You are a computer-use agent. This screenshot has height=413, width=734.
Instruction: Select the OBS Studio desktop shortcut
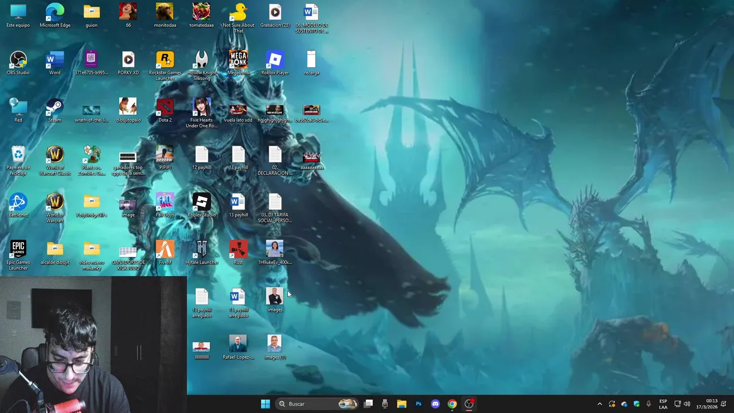tap(18, 63)
